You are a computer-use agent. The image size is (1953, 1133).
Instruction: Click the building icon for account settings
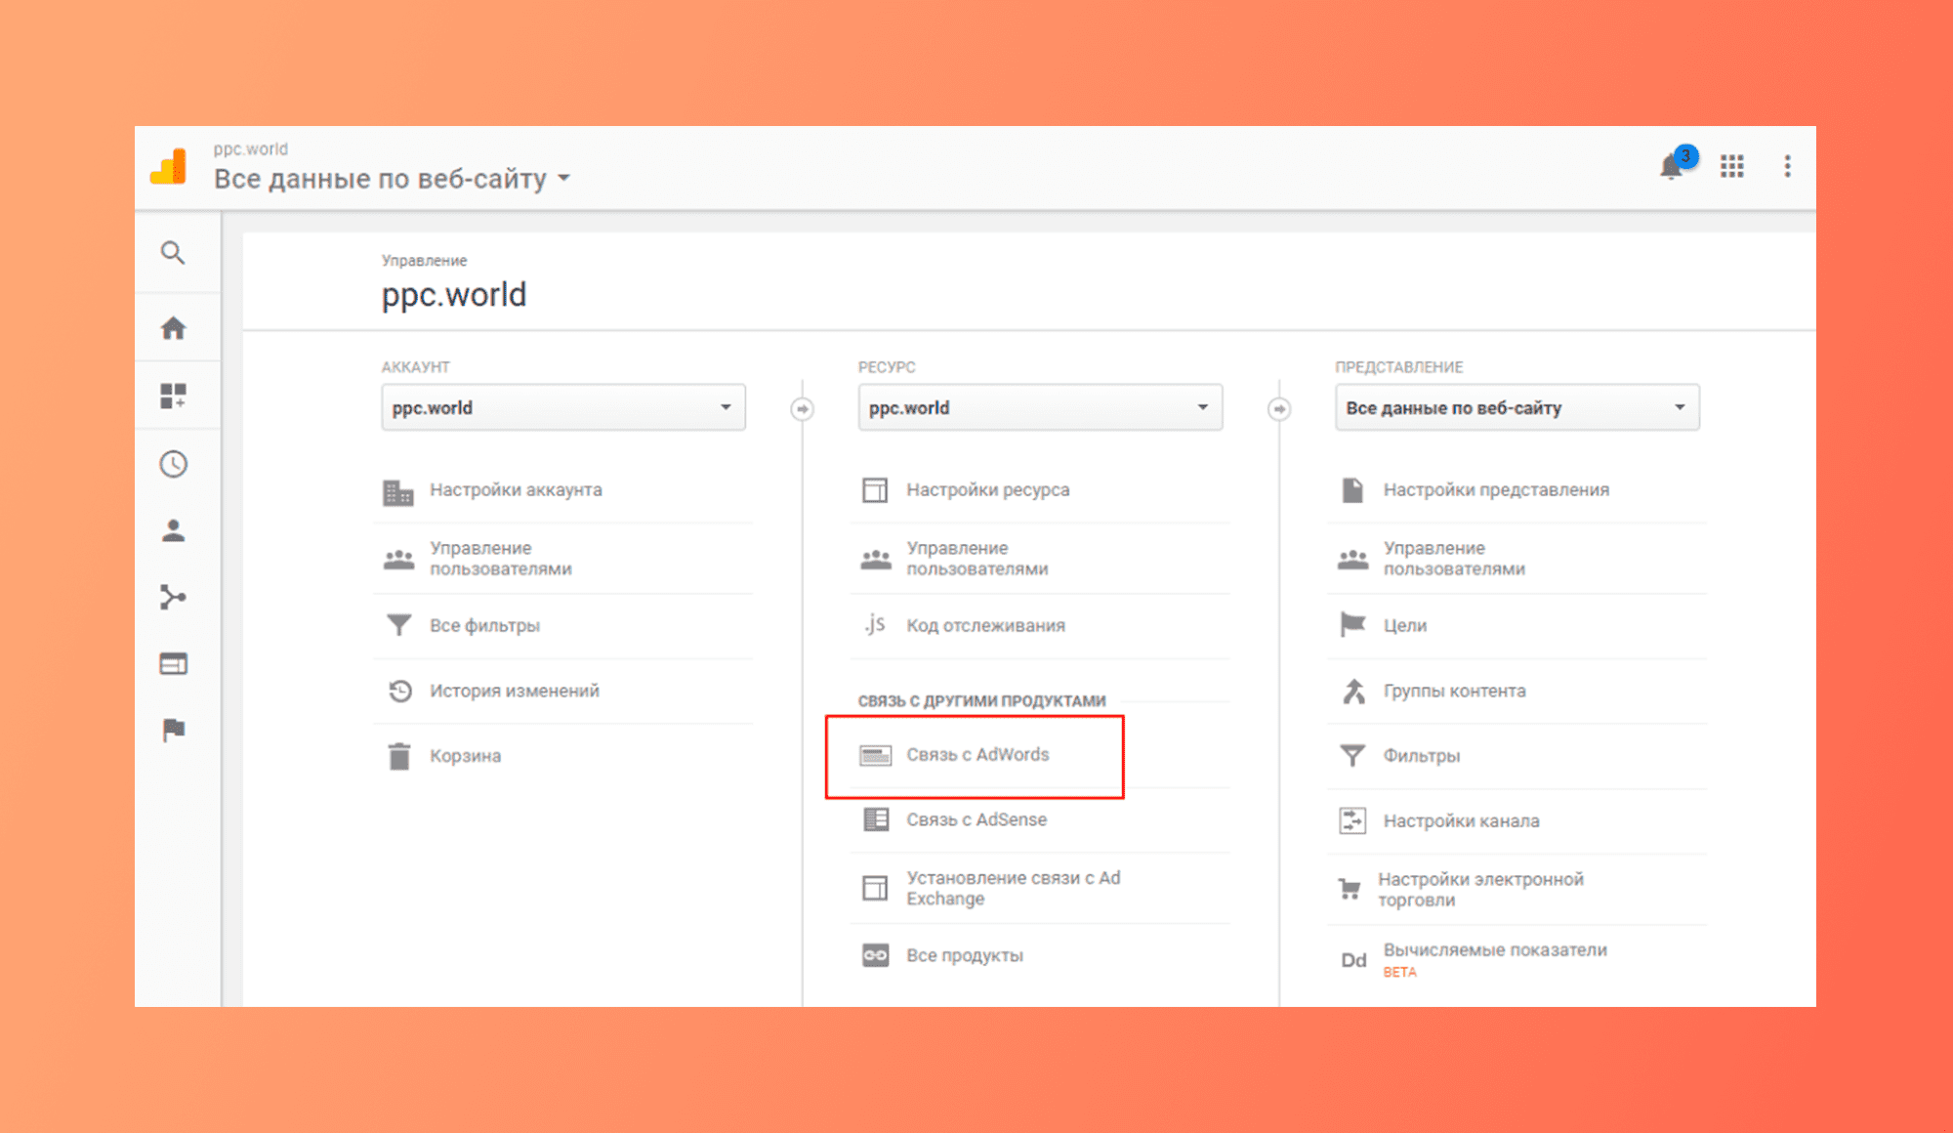(398, 491)
